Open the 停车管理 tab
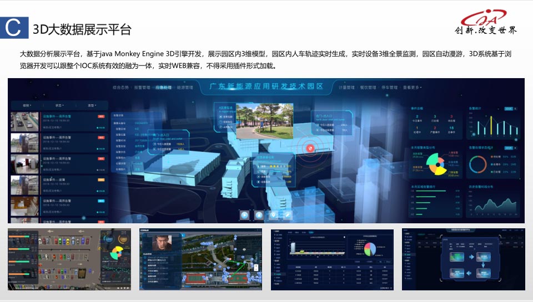The image size is (533, 302). (x=390, y=88)
